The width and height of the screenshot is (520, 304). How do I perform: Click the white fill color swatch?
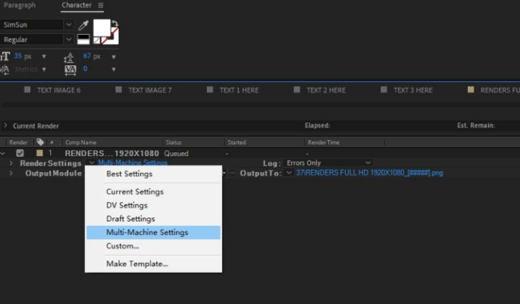coord(102,30)
